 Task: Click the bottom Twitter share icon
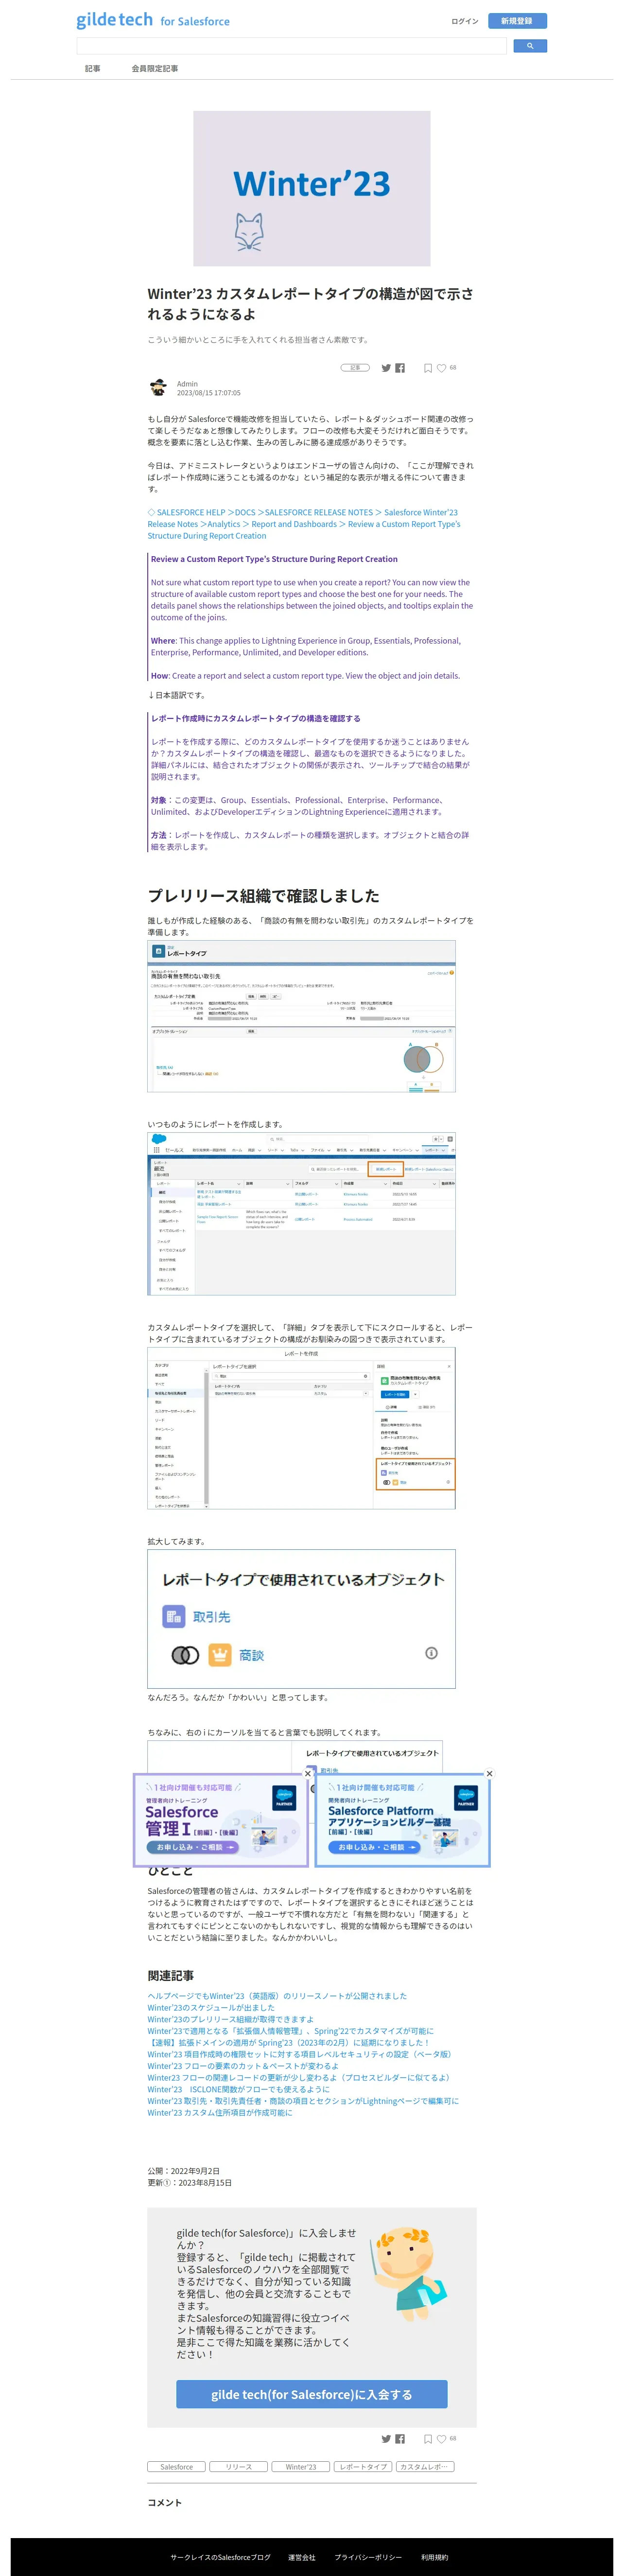click(x=386, y=2439)
